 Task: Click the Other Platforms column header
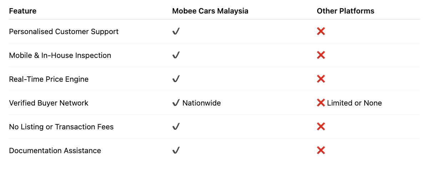click(346, 11)
